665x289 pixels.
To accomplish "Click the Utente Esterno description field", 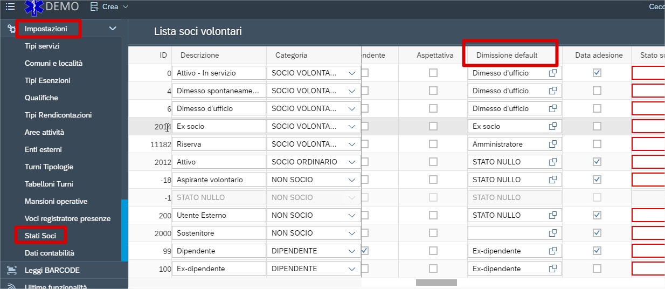I will [218, 215].
